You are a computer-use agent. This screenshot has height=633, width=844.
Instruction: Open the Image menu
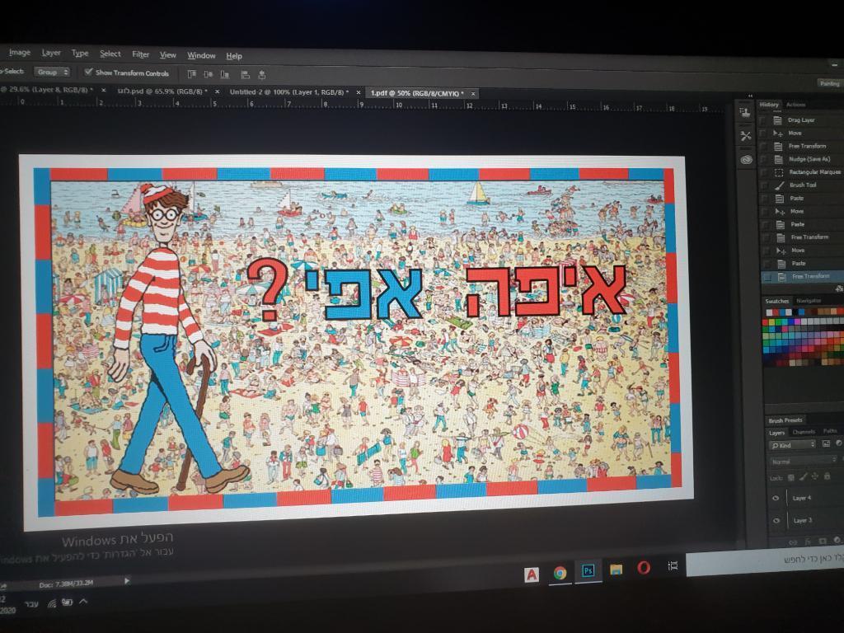click(20, 52)
